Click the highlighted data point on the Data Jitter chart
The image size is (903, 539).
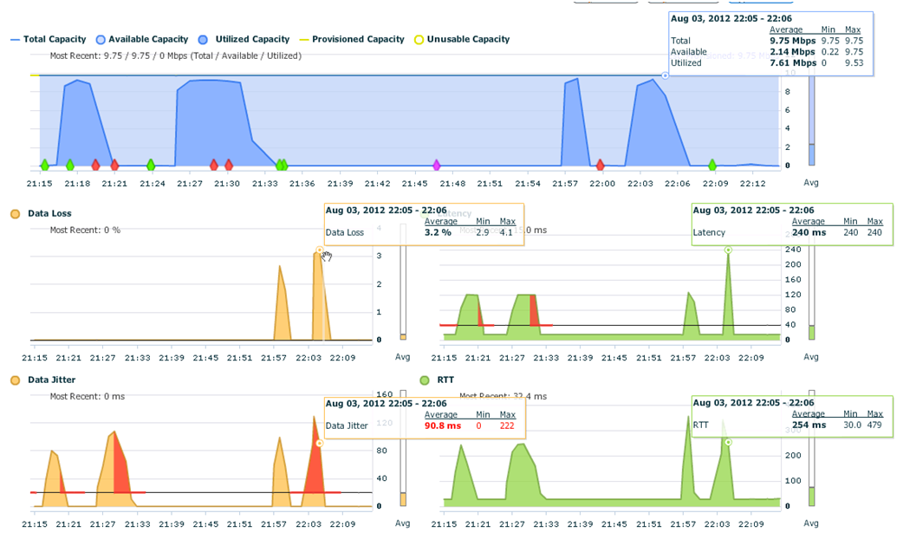[319, 443]
